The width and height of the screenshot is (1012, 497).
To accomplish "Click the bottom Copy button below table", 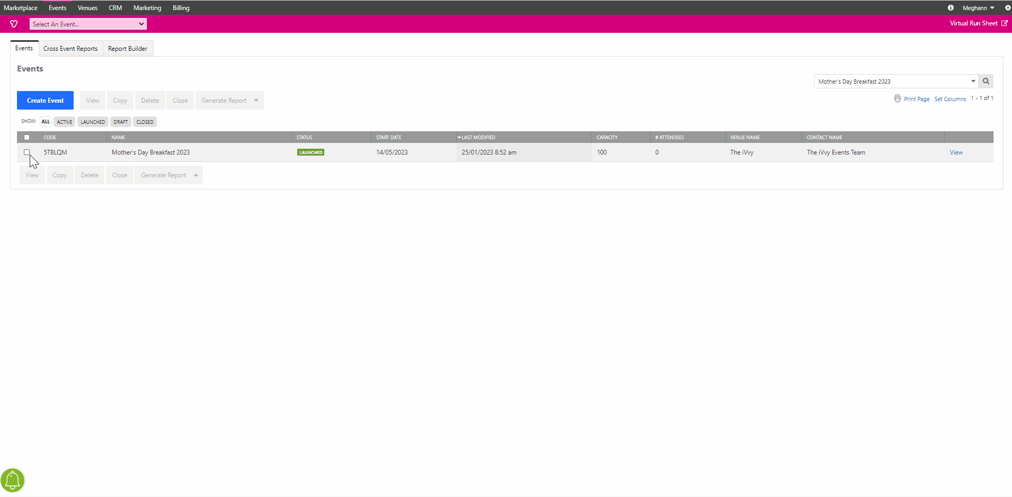I will click(x=60, y=175).
